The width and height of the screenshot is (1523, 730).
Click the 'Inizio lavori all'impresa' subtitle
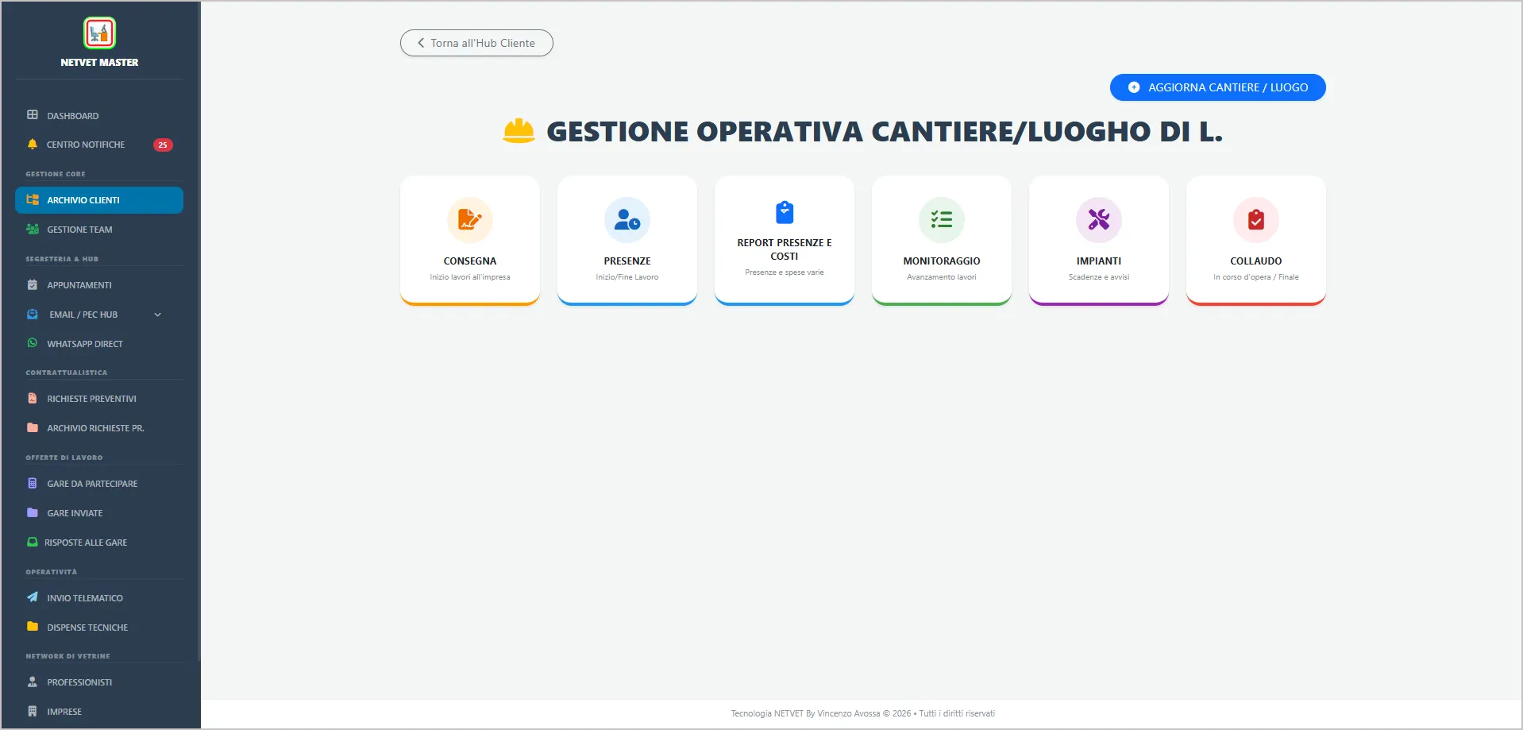coord(470,277)
